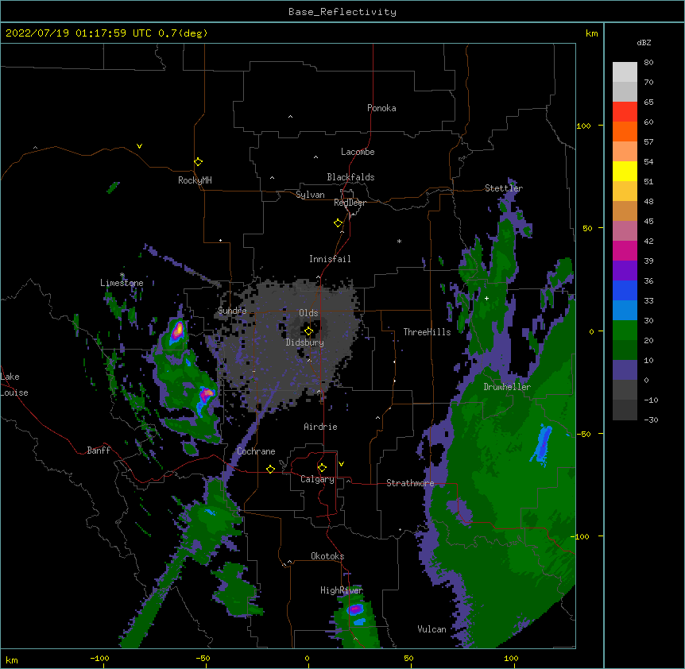Viewport: 685px width, 669px height.
Task: Click the Blackfalds city label
Action: (x=350, y=177)
